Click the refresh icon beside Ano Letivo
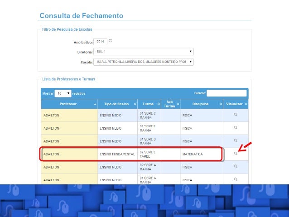 click(110, 41)
